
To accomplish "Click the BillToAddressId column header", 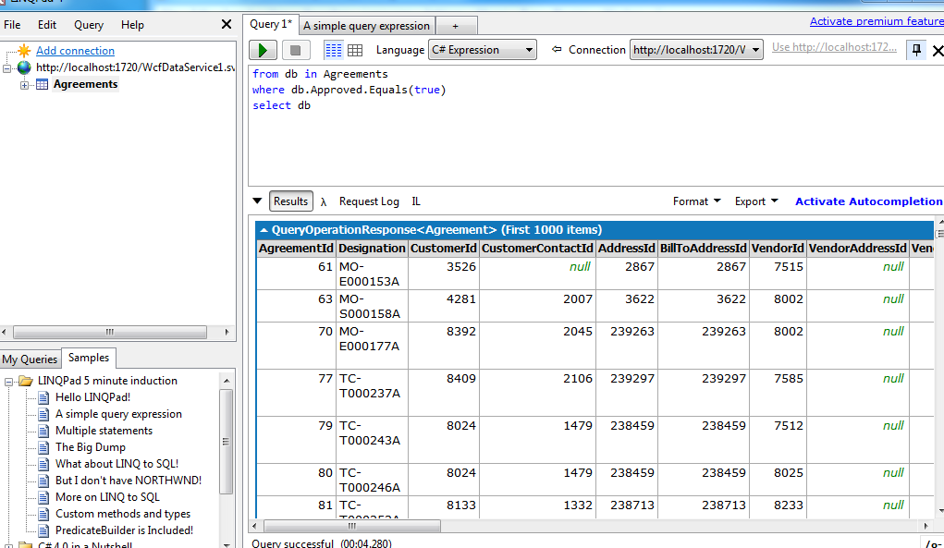I will click(704, 249).
